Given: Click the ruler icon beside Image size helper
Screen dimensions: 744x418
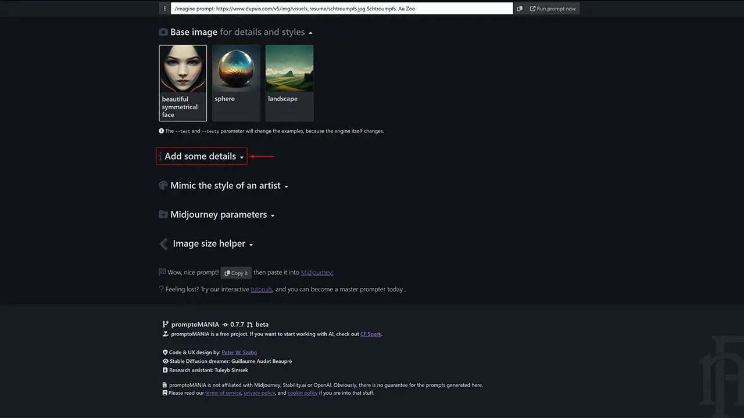Looking at the screenshot, I should click(164, 244).
